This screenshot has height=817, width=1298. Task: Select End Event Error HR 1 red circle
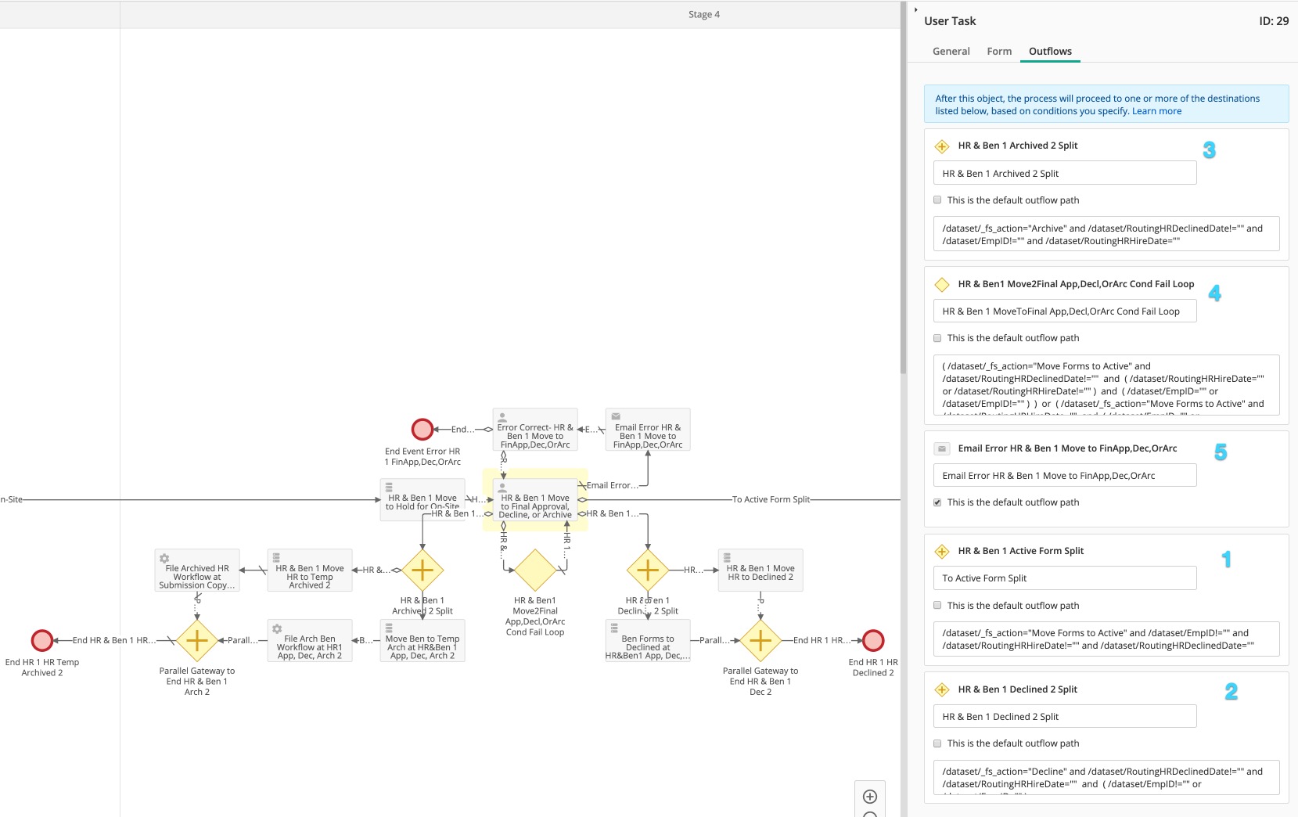(422, 430)
